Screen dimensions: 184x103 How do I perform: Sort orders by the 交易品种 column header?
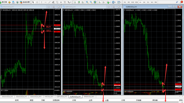click(56, 100)
